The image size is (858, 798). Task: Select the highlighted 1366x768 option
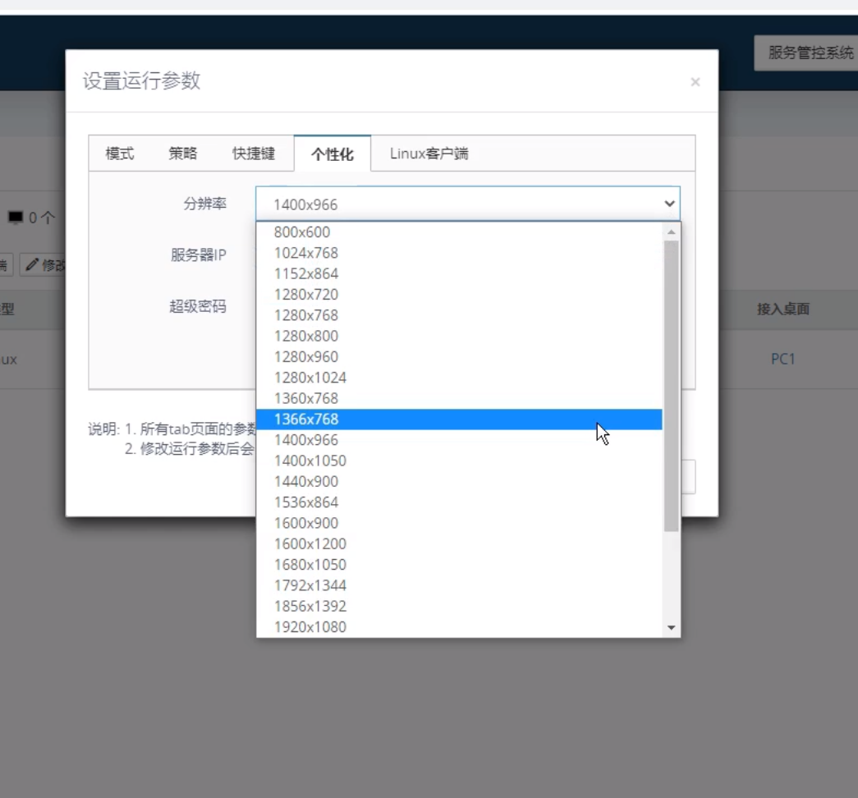point(306,420)
